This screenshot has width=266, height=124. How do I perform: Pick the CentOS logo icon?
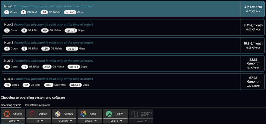[58, 114]
